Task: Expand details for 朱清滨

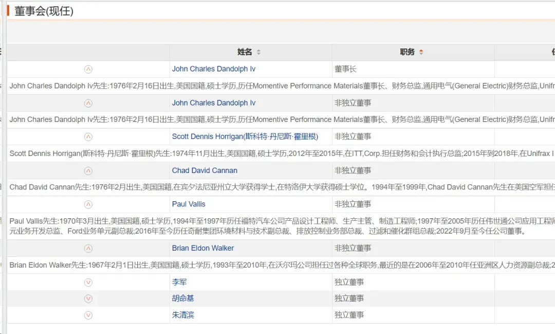Action: (88, 315)
